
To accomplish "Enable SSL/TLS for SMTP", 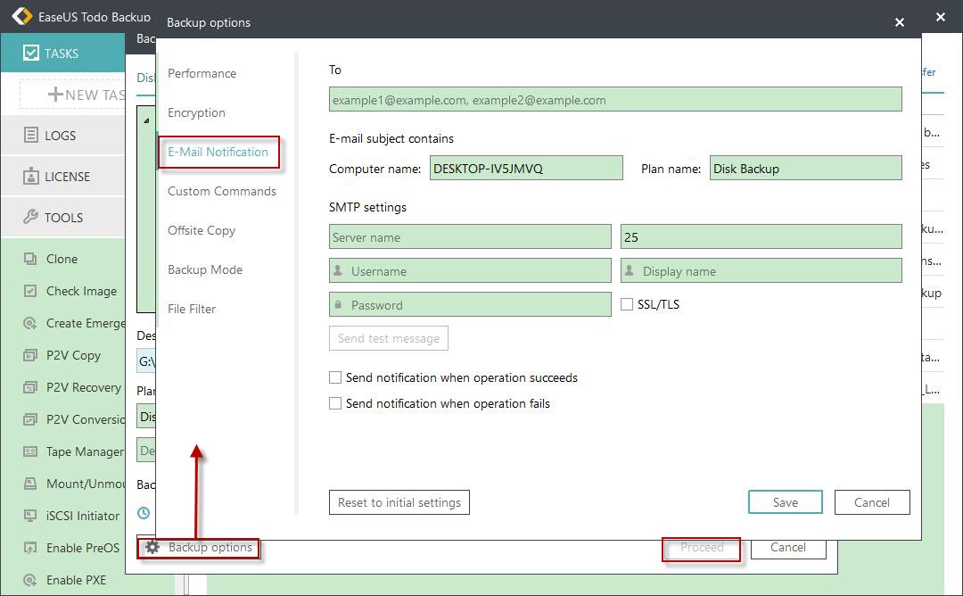I will [627, 303].
